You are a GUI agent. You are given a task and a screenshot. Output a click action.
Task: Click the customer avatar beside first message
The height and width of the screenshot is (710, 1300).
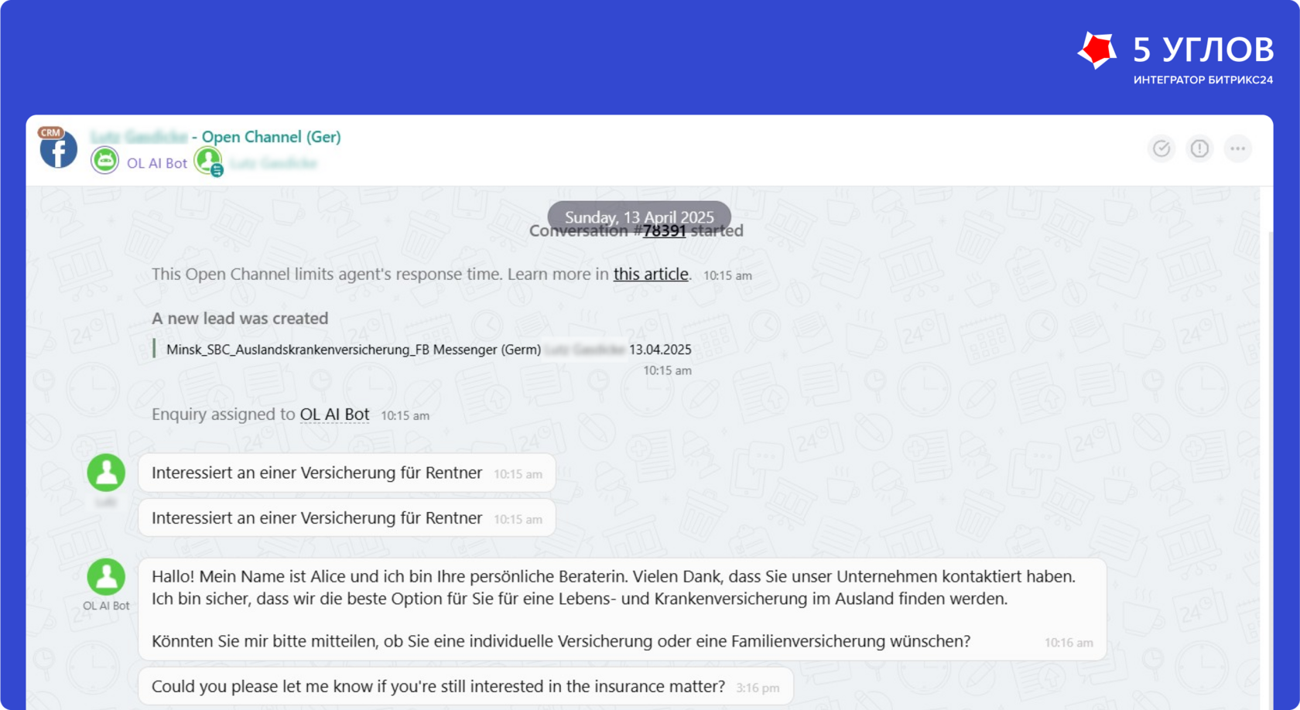[106, 473]
